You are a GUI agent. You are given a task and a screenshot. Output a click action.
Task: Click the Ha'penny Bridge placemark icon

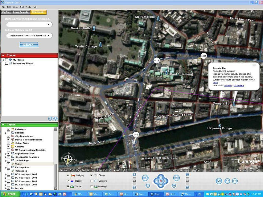pos(219,125)
